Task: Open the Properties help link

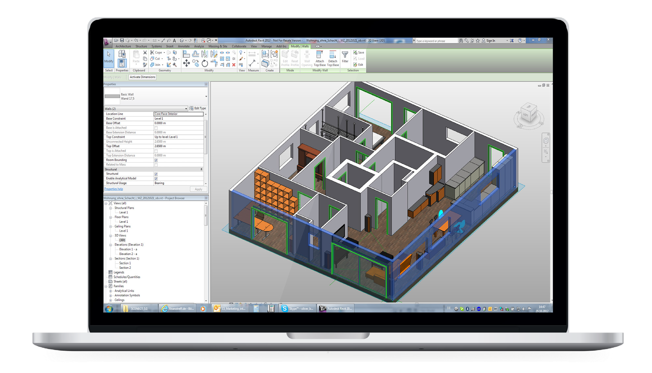Action: pyautogui.click(x=113, y=189)
